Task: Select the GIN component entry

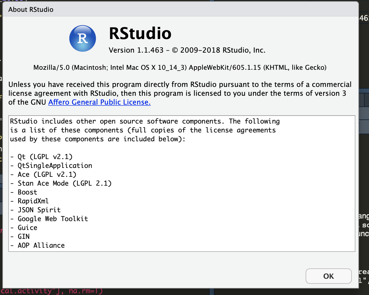Action: tap(24, 236)
